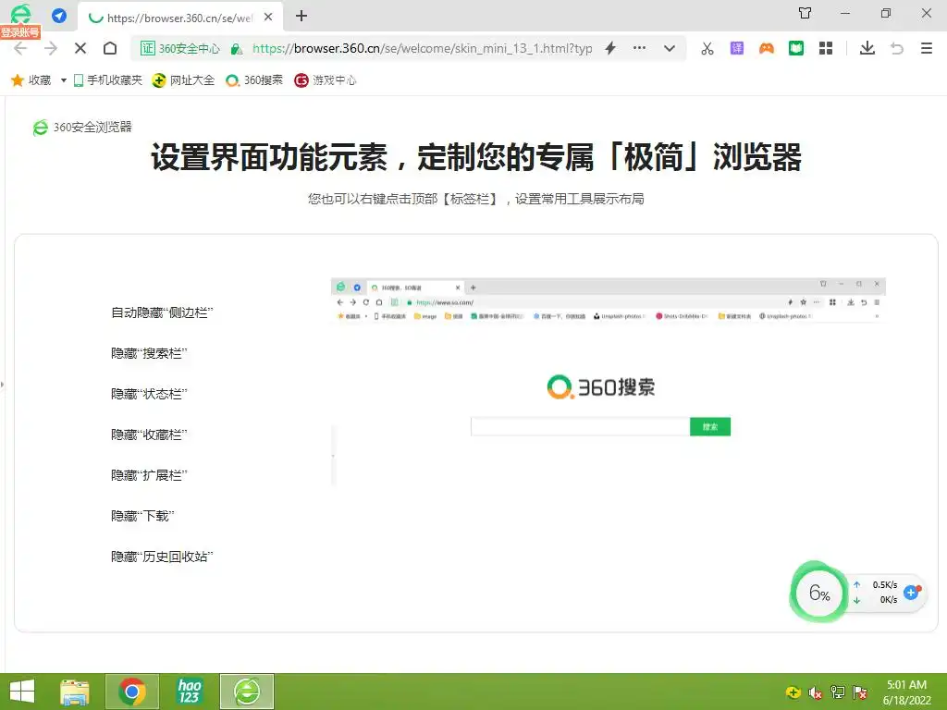Open the green book reader extension
This screenshot has width=947, height=710.
click(x=796, y=48)
